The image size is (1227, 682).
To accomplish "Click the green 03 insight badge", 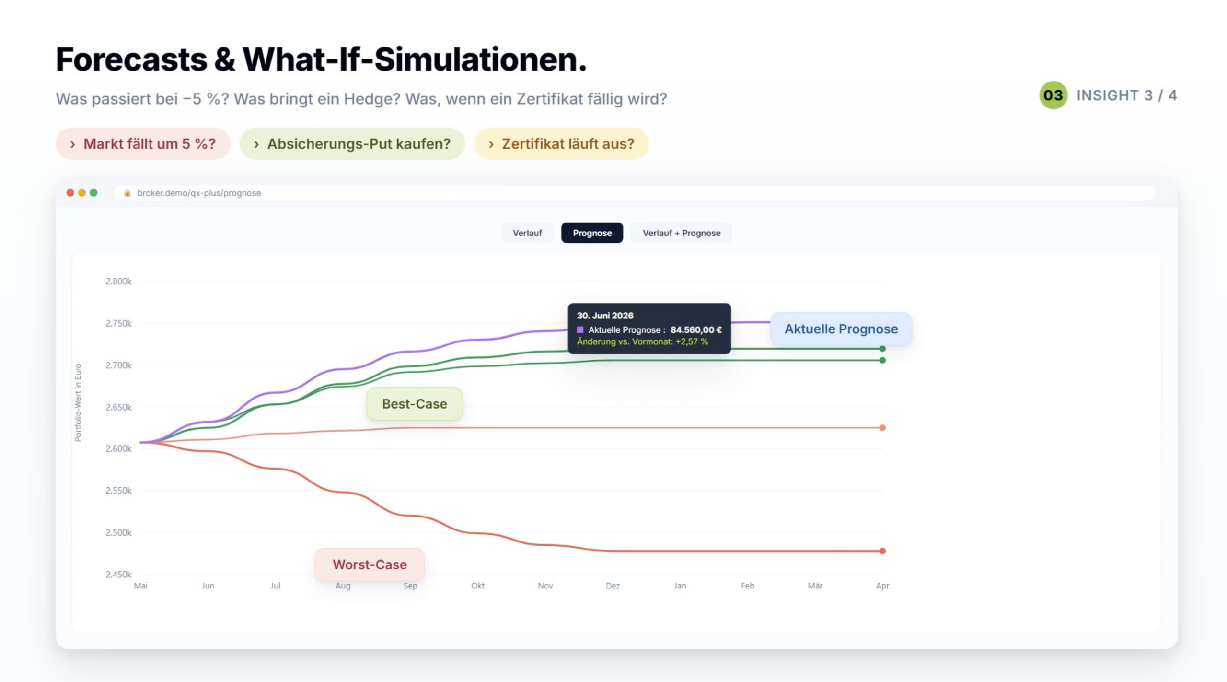I will pyautogui.click(x=1053, y=95).
